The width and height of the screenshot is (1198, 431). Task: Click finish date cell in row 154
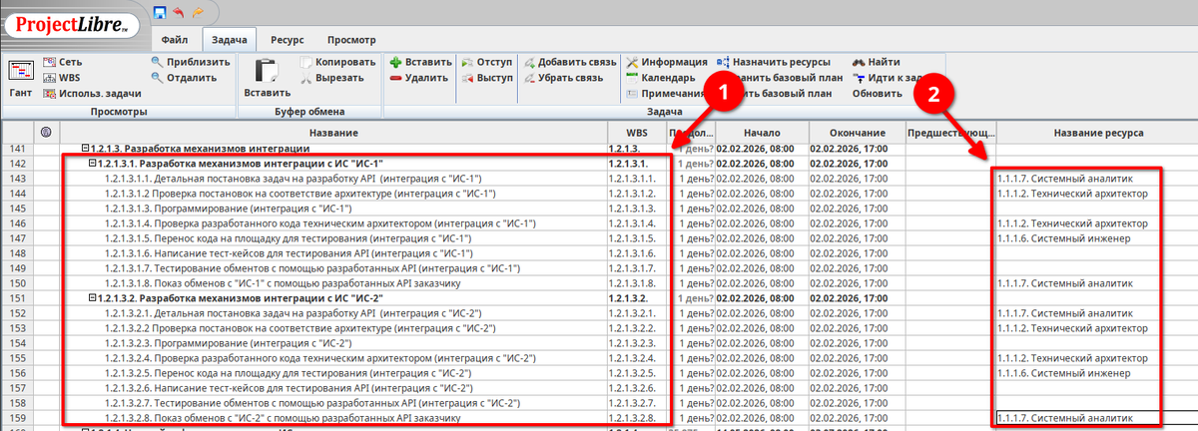856,343
